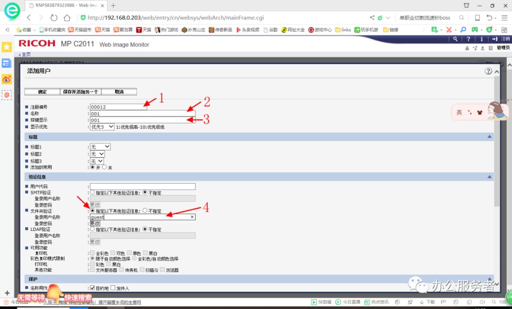Click the 保存并添加另一个 button
Screen dimensions: 512x309
tap(81, 92)
